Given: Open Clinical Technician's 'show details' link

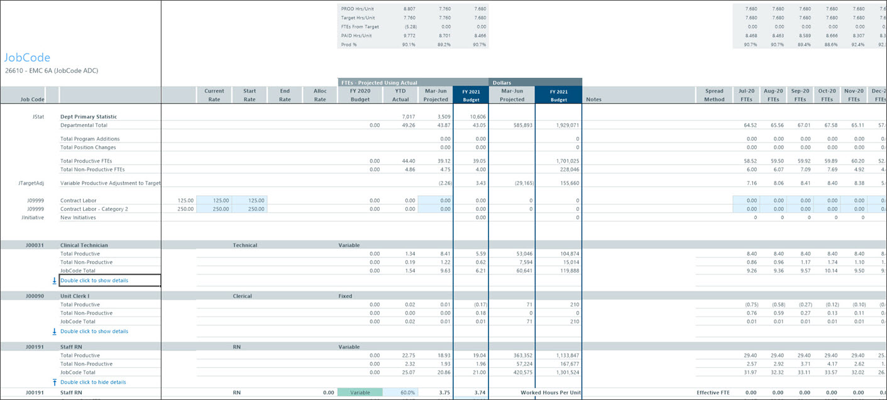Looking at the screenshot, I should [x=94, y=280].
